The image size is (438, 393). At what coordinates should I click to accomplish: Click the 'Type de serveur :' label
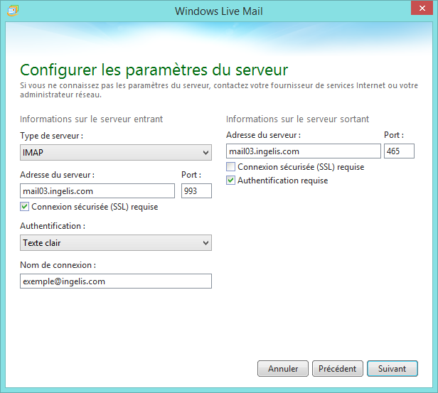tap(52, 136)
